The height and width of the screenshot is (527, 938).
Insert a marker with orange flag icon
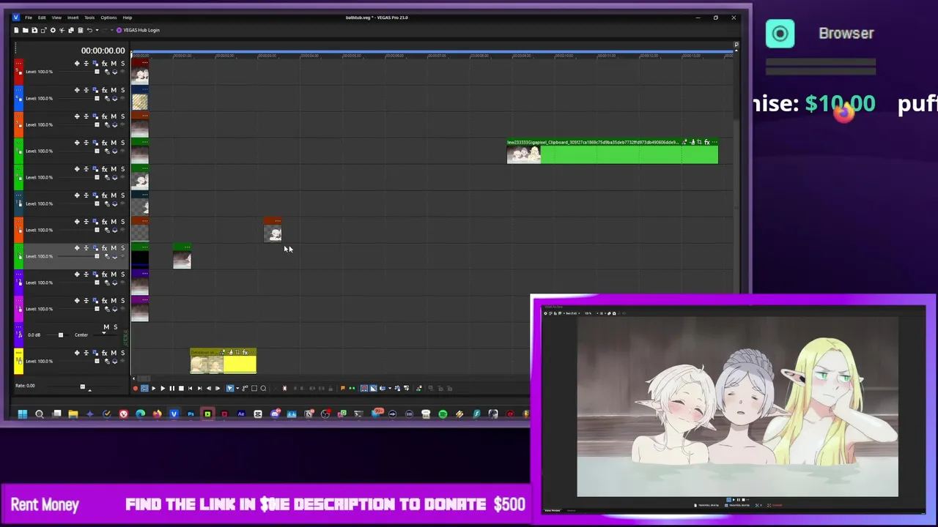click(343, 388)
